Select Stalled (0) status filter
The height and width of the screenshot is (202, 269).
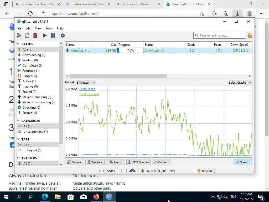[x=29, y=92]
